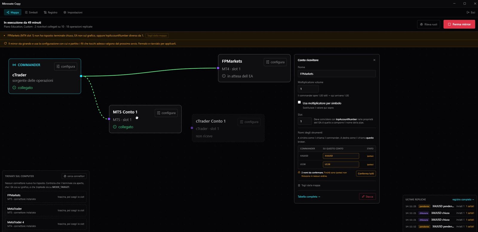Open the Simboli tab
The height and width of the screenshot is (232, 478).
31,13
